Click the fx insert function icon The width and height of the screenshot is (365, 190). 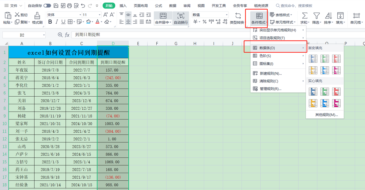(x=67, y=35)
